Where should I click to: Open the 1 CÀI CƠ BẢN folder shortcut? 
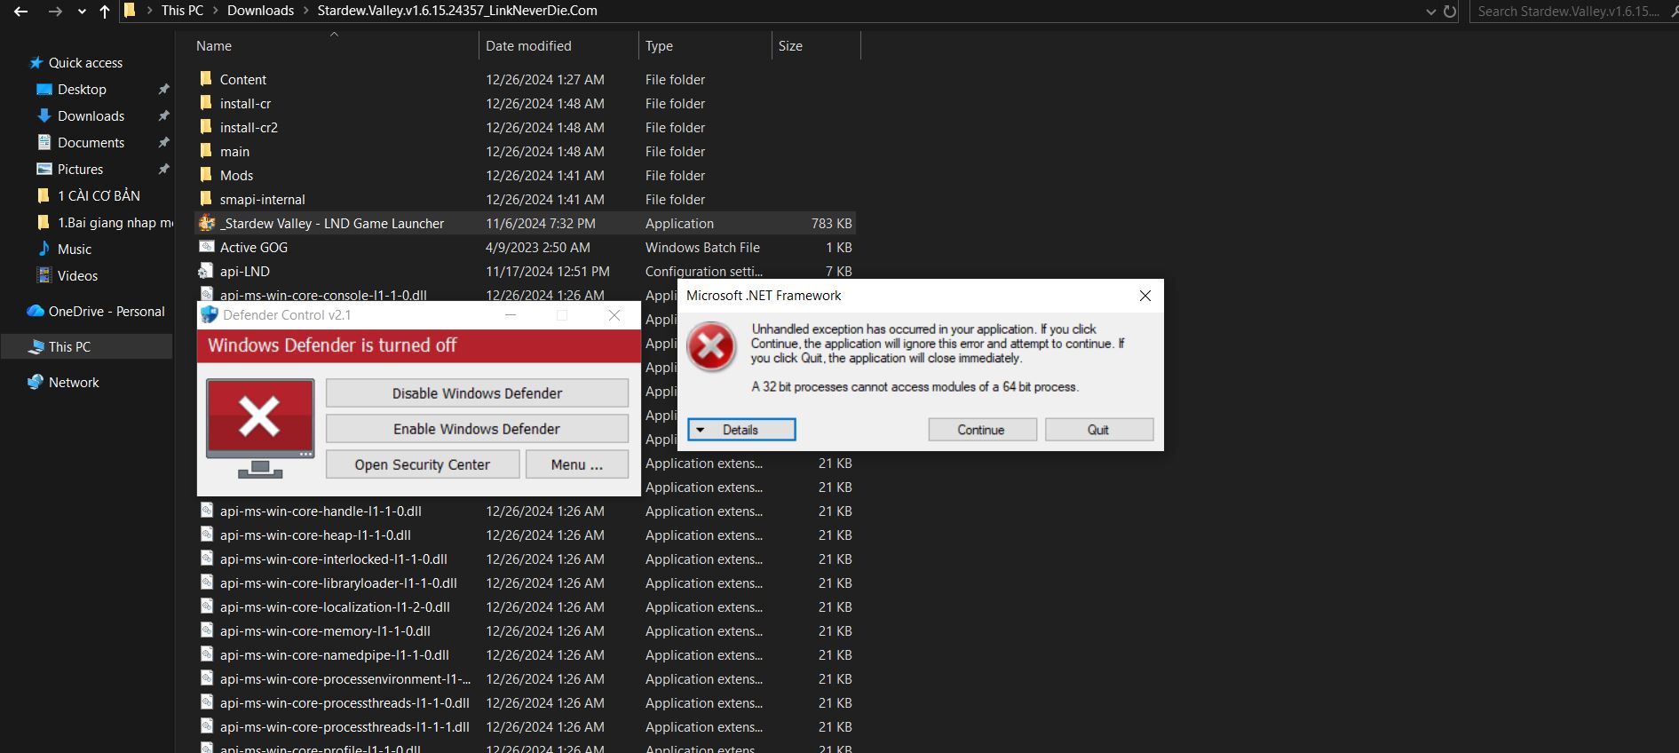[x=99, y=196]
